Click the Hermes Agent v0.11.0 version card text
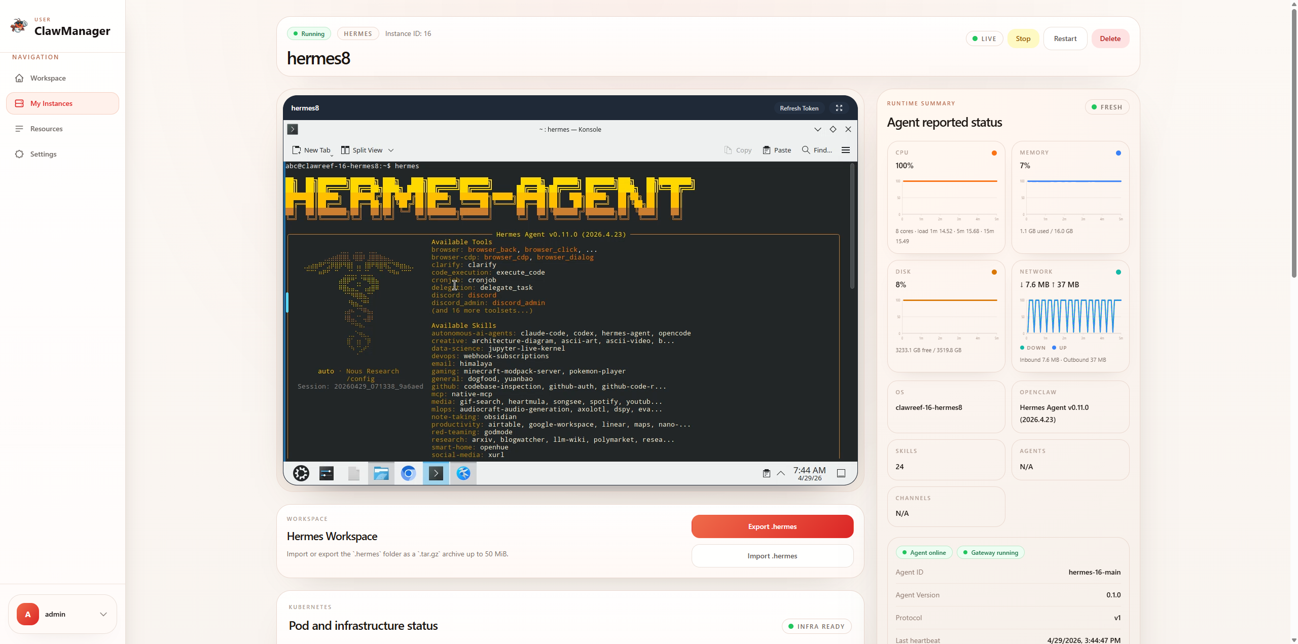This screenshot has height=644, width=1298. 1054,413
